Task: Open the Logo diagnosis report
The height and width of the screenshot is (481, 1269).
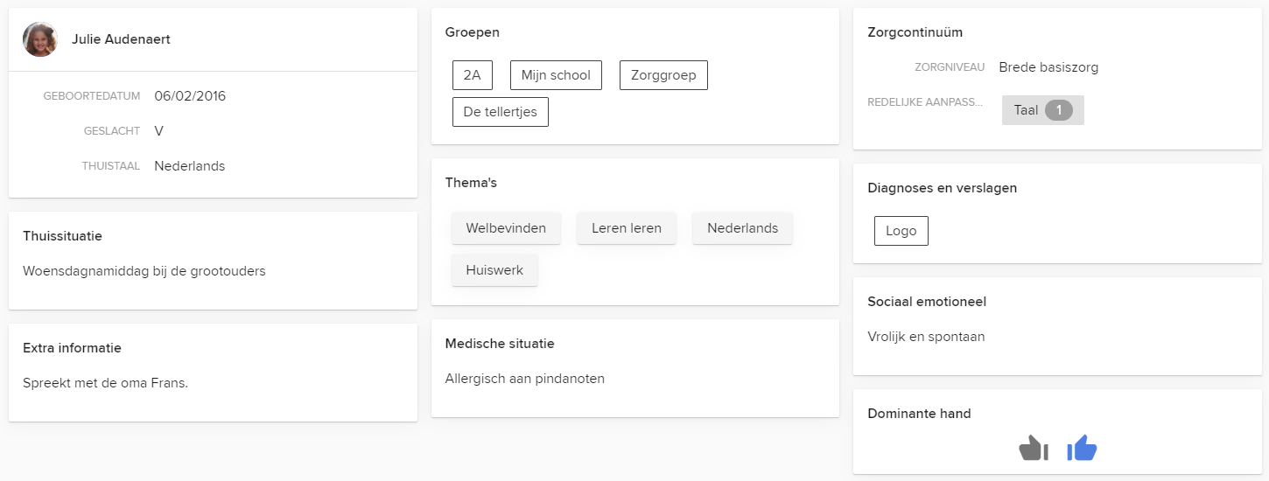Action: 901,231
